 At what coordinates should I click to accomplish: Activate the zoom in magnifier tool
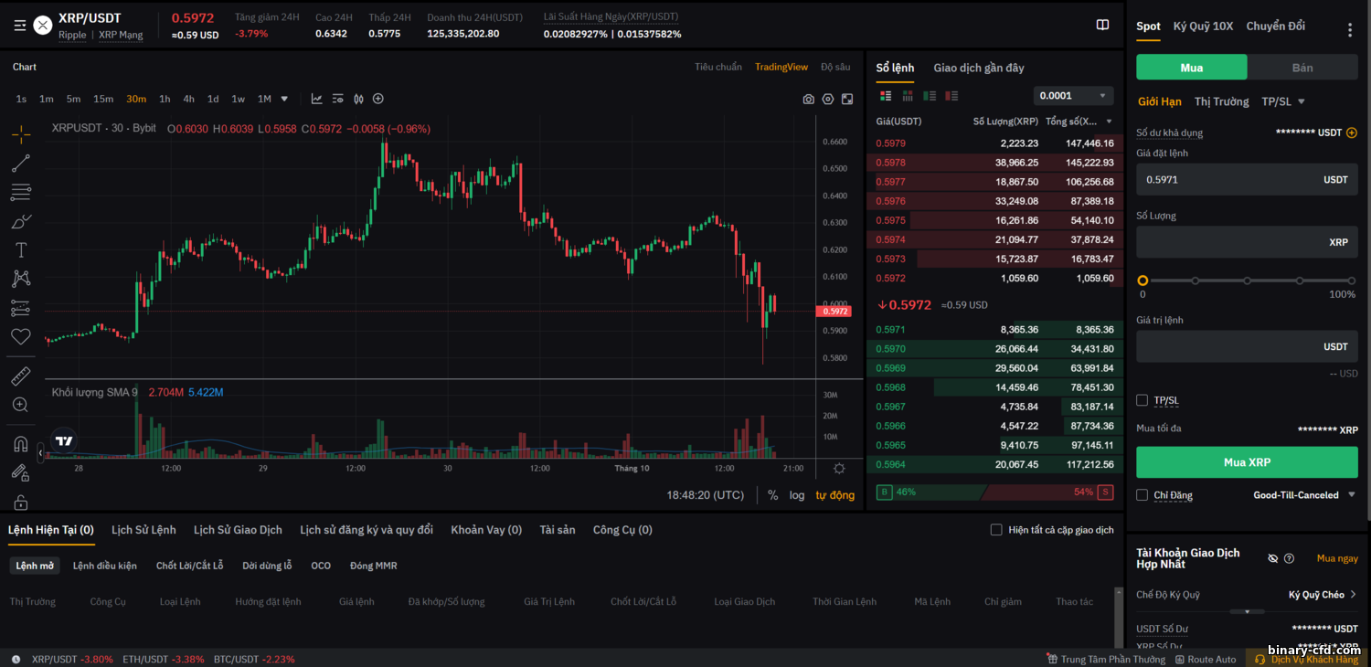20,405
